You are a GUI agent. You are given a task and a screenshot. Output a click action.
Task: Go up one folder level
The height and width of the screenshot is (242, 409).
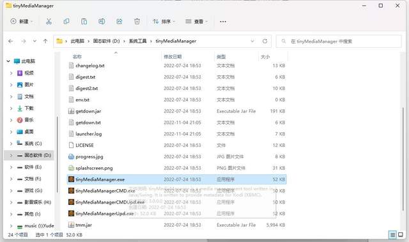[x=45, y=41]
